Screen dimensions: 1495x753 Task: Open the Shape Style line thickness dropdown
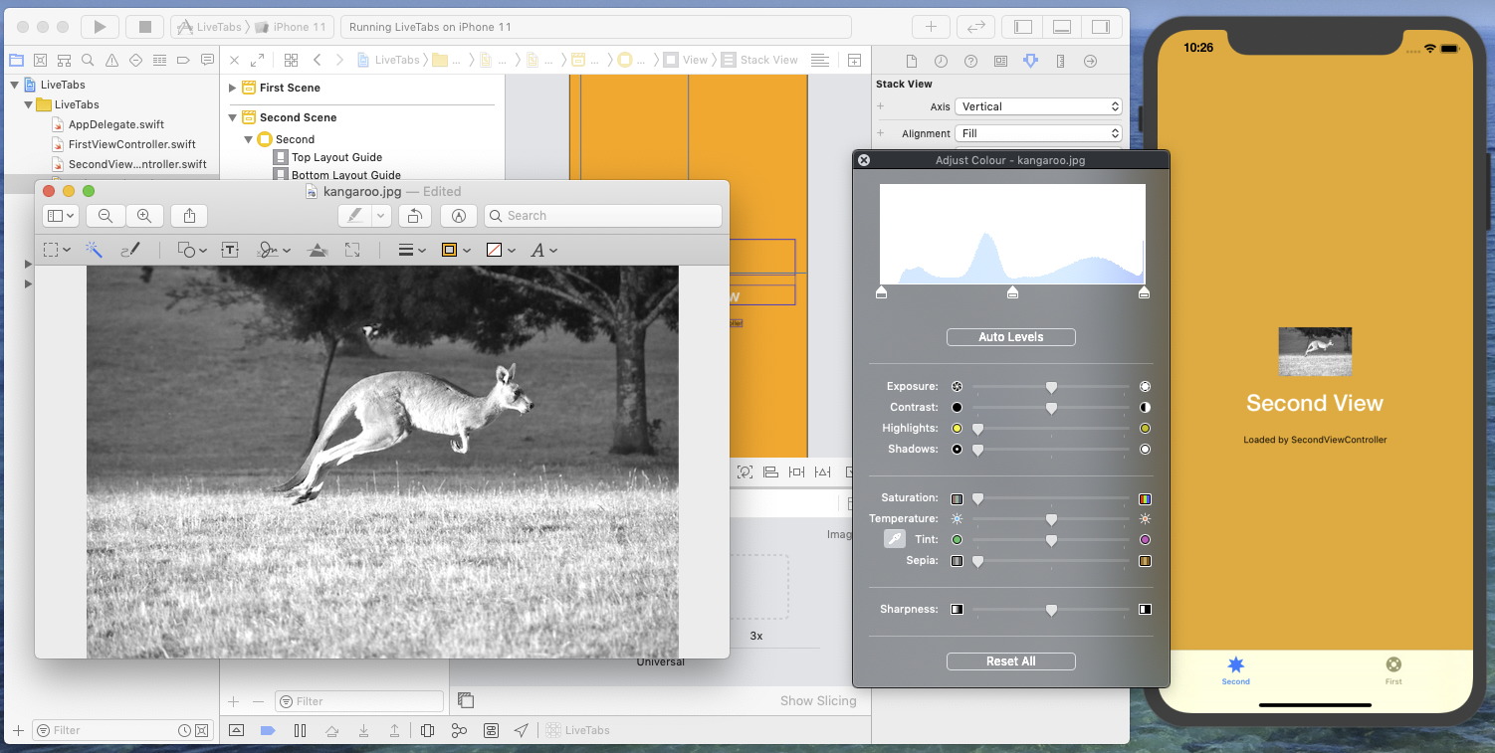pyautogui.click(x=412, y=250)
